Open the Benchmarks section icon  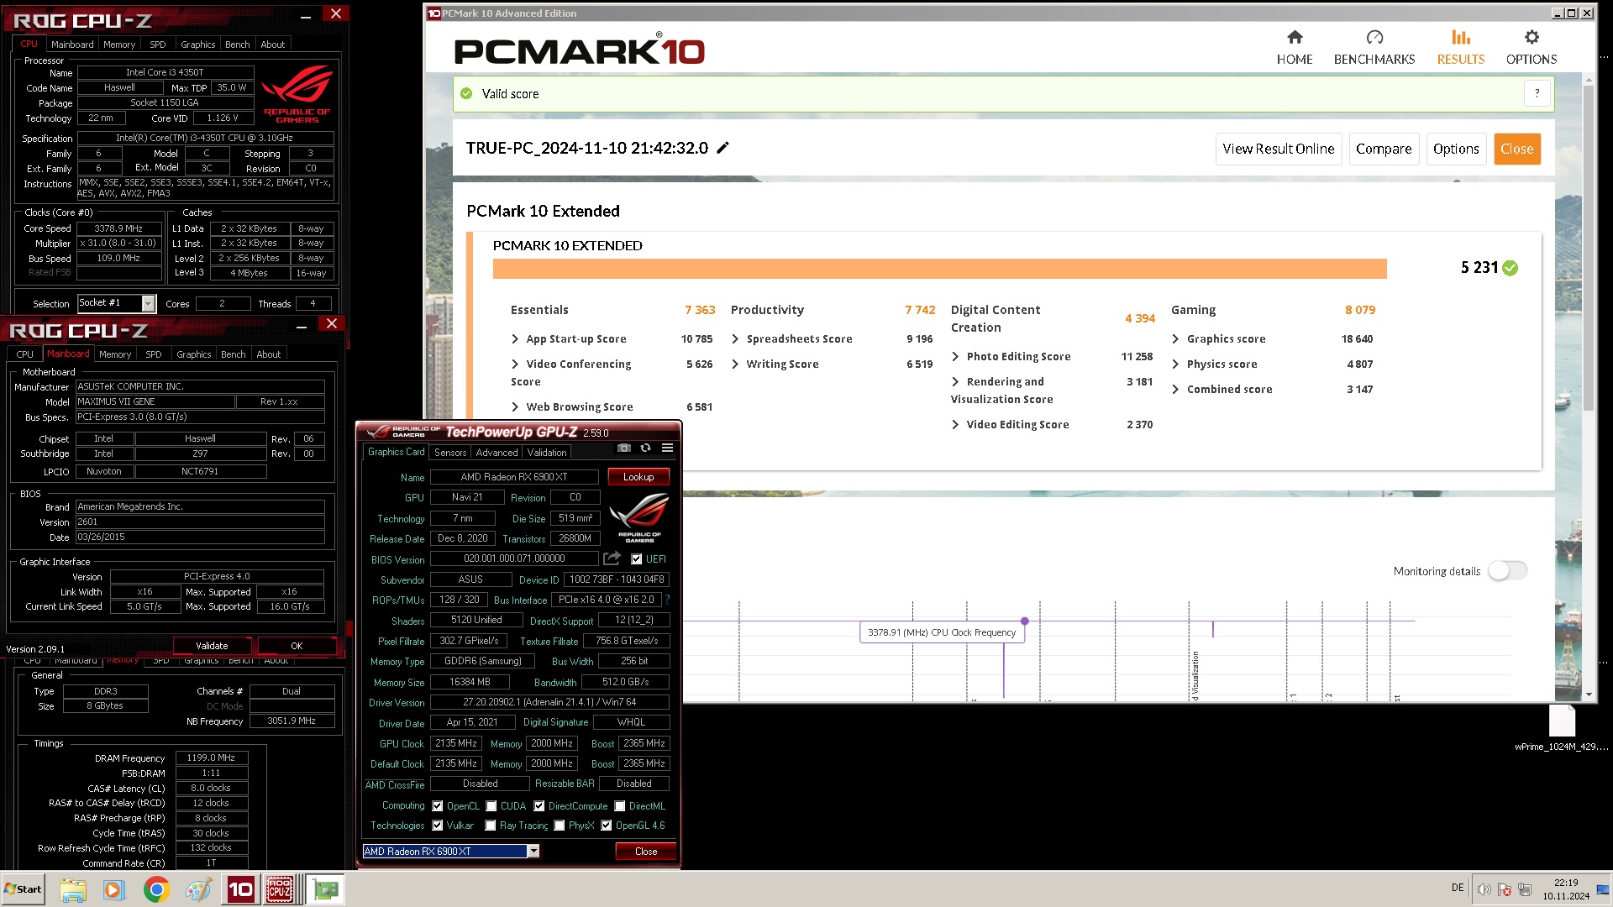coord(1374,37)
